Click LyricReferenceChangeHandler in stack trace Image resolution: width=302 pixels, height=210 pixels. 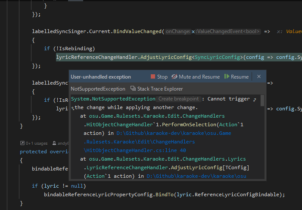point(127,167)
